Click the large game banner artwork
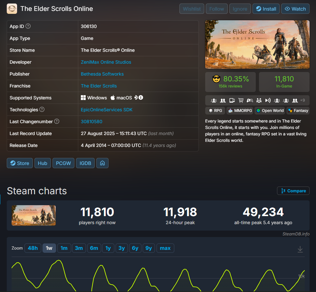Viewport: 316px width, 292px height. point(257,44)
